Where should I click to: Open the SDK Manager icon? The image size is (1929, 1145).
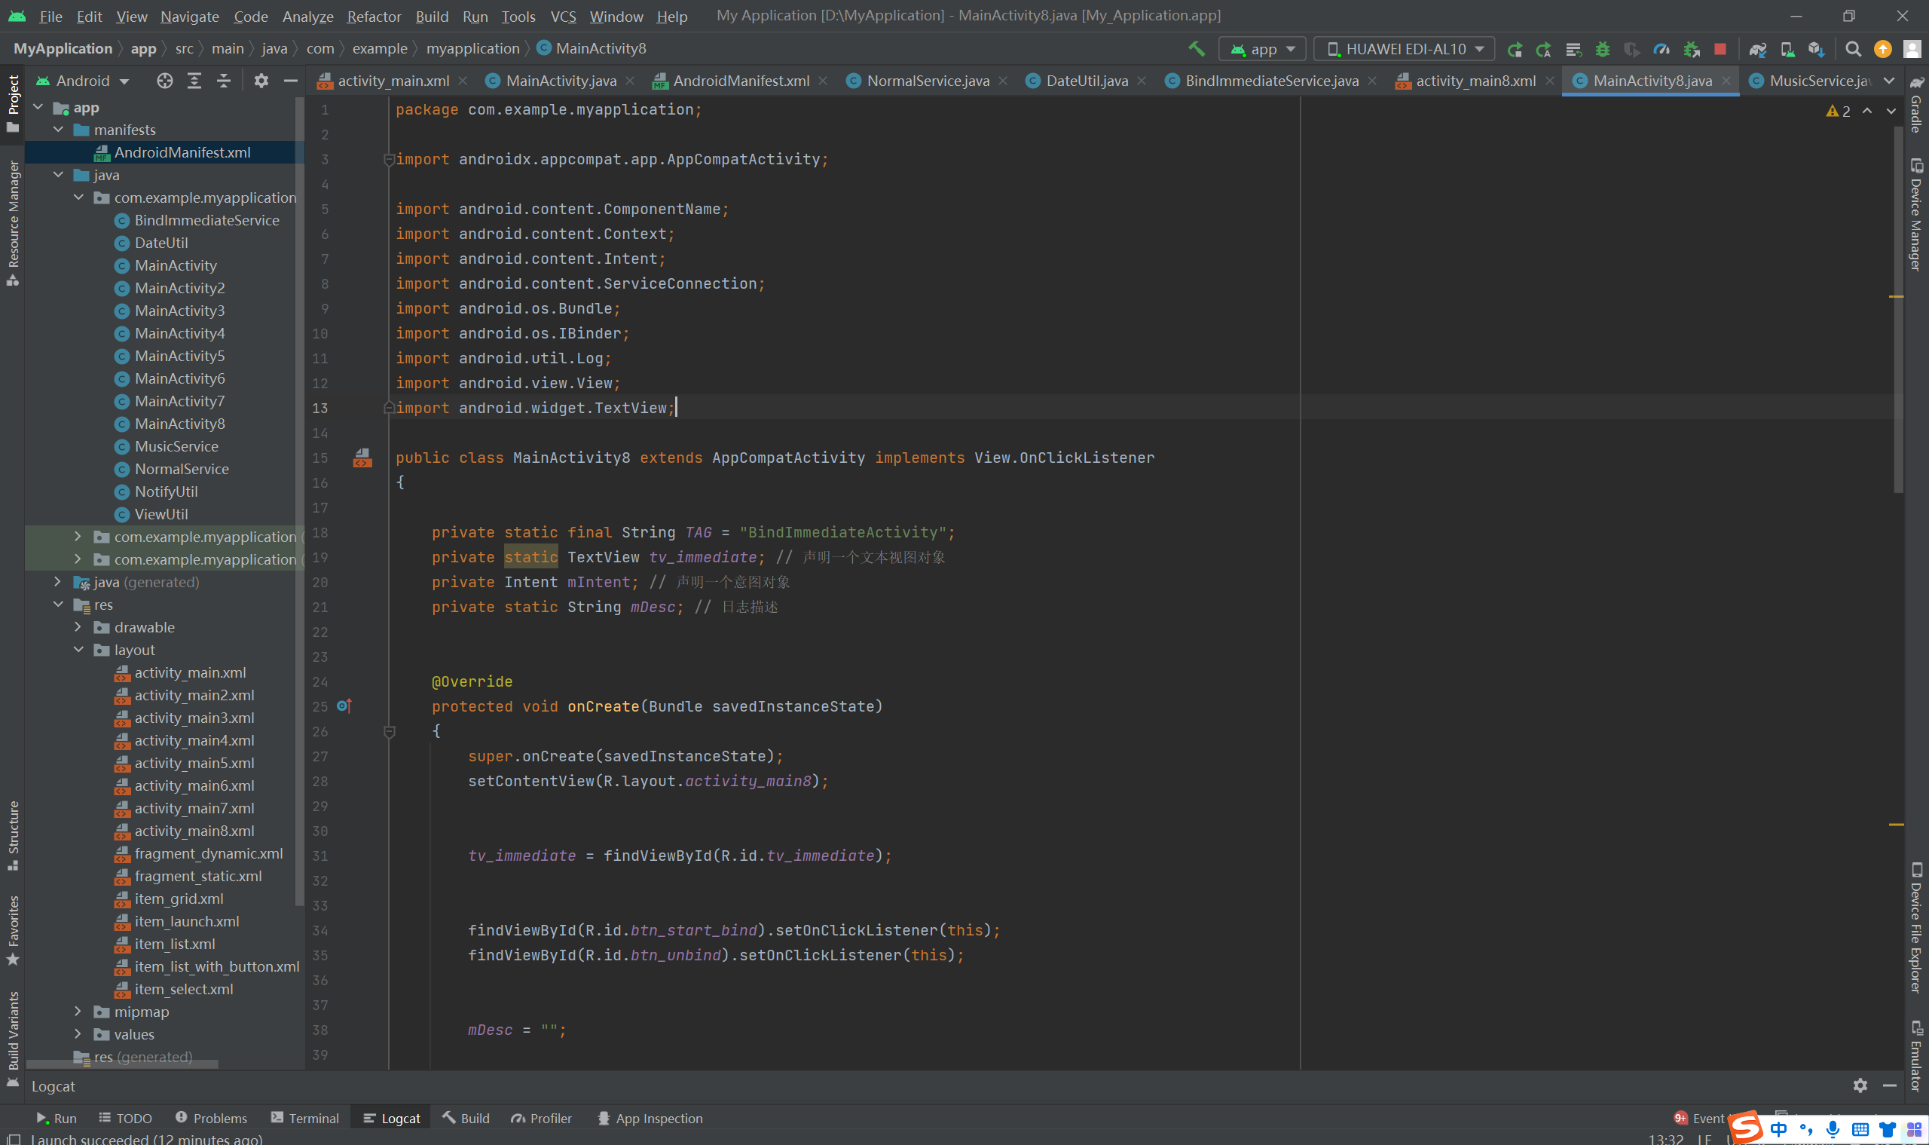tap(1816, 50)
